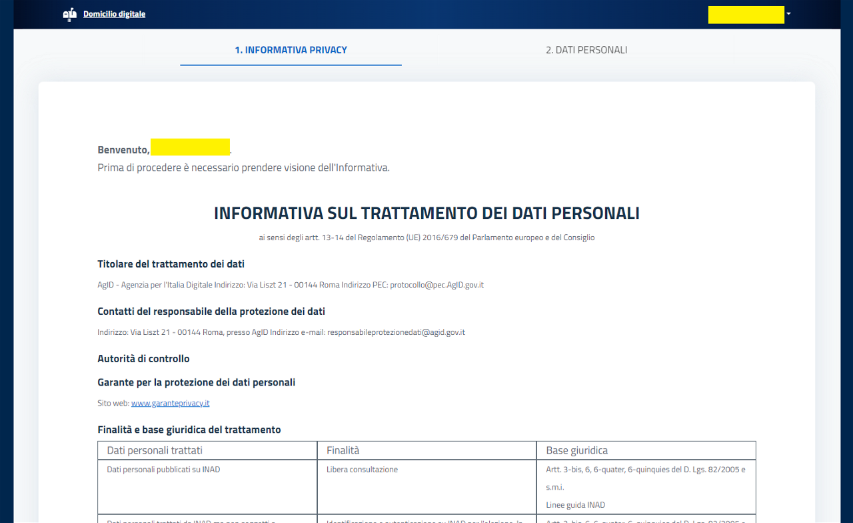
Task: Expand the user account dropdown caret
Action: coord(788,14)
